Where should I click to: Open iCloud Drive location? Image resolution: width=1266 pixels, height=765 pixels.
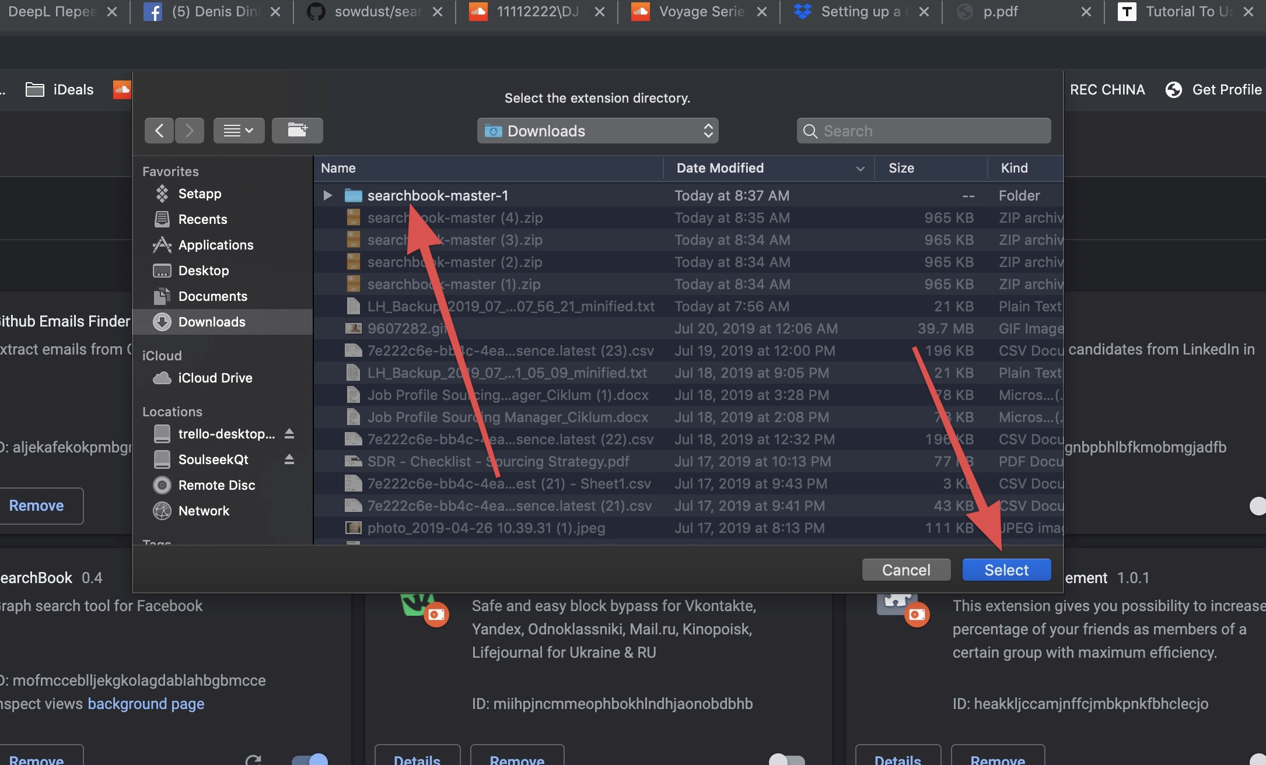click(215, 378)
